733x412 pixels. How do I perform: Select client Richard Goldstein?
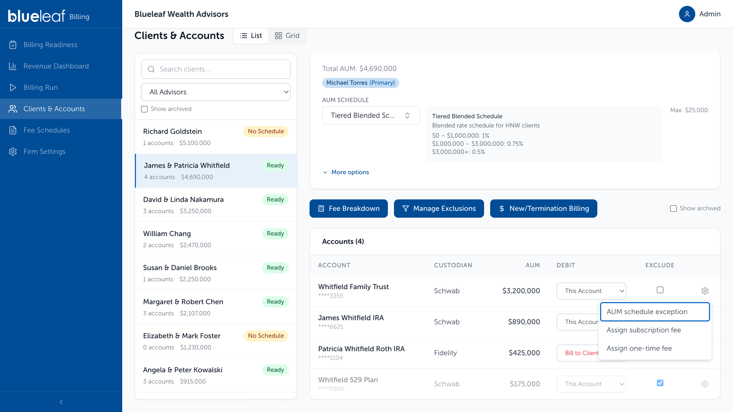pyautogui.click(x=216, y=137)
